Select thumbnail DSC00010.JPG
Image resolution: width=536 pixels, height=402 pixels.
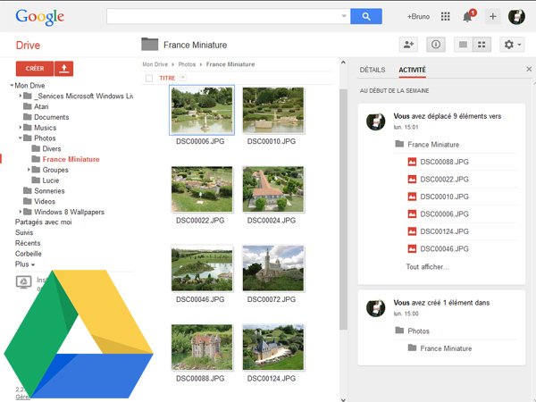pyautogui.click(x=272, y=110)
